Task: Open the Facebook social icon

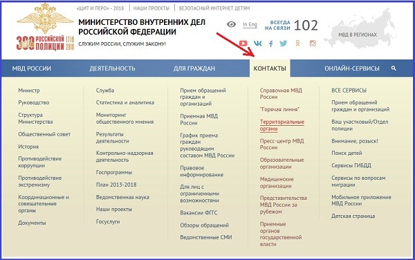Action: tap(270, 44)
